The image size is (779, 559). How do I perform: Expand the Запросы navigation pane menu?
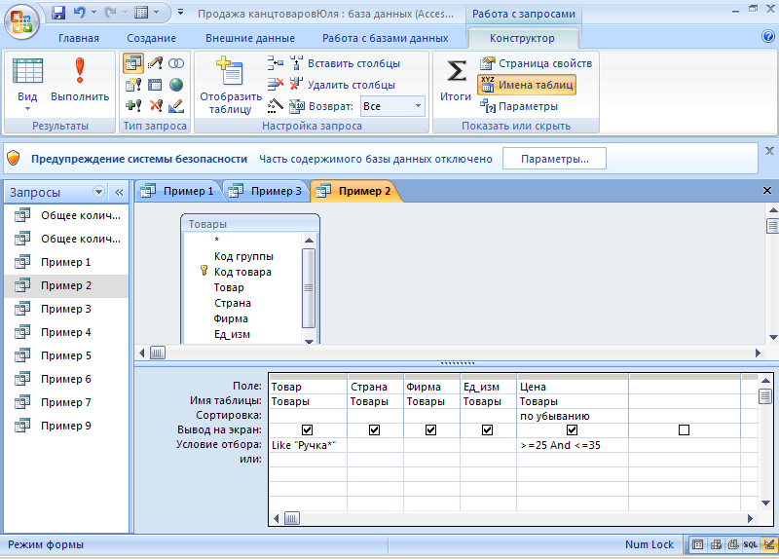pyautogui.click(x=99, y=192)
